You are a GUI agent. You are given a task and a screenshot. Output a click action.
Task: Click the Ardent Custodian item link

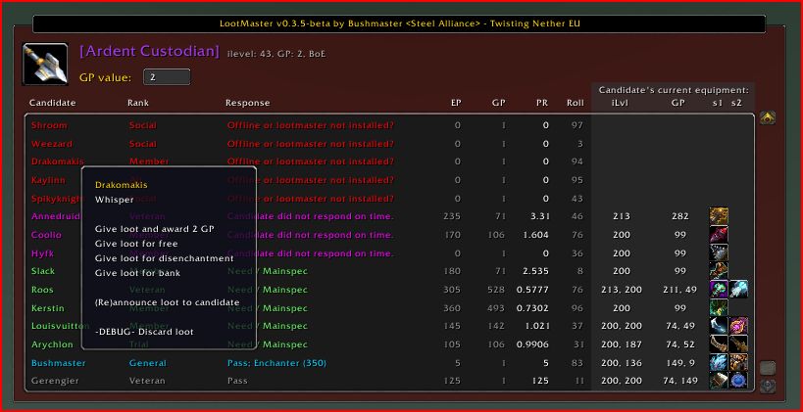[149, 51]
